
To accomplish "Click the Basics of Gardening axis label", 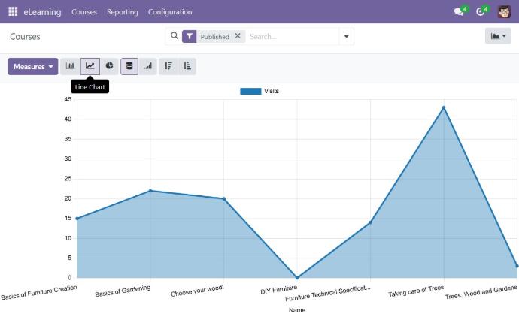I will pyautogui.click(x=123, y=291).
